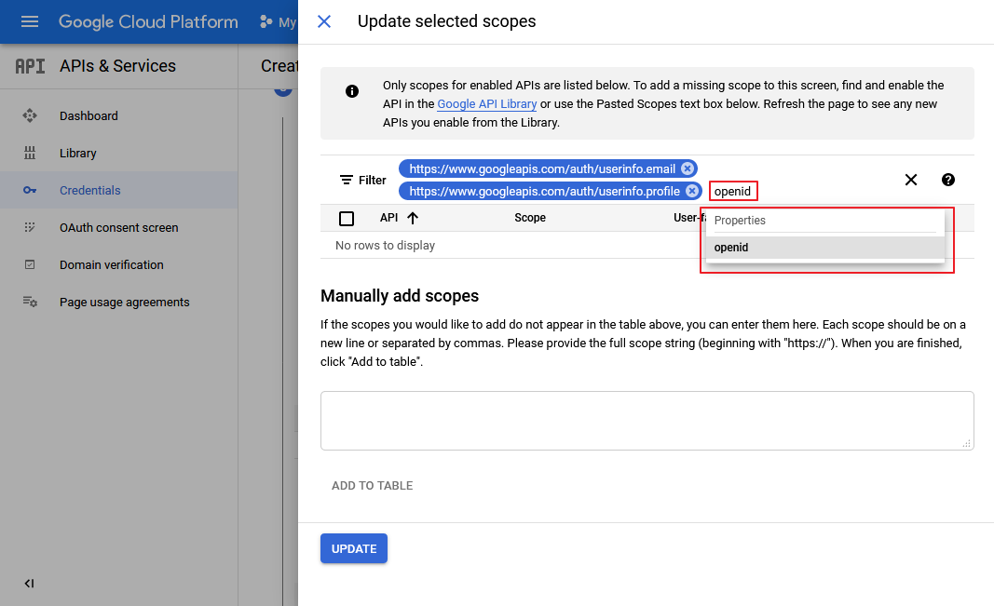Viewport: 994px width, 606px height.
Task: Open the project selector icon in the top bar
Action: click(x=266, y=22)
